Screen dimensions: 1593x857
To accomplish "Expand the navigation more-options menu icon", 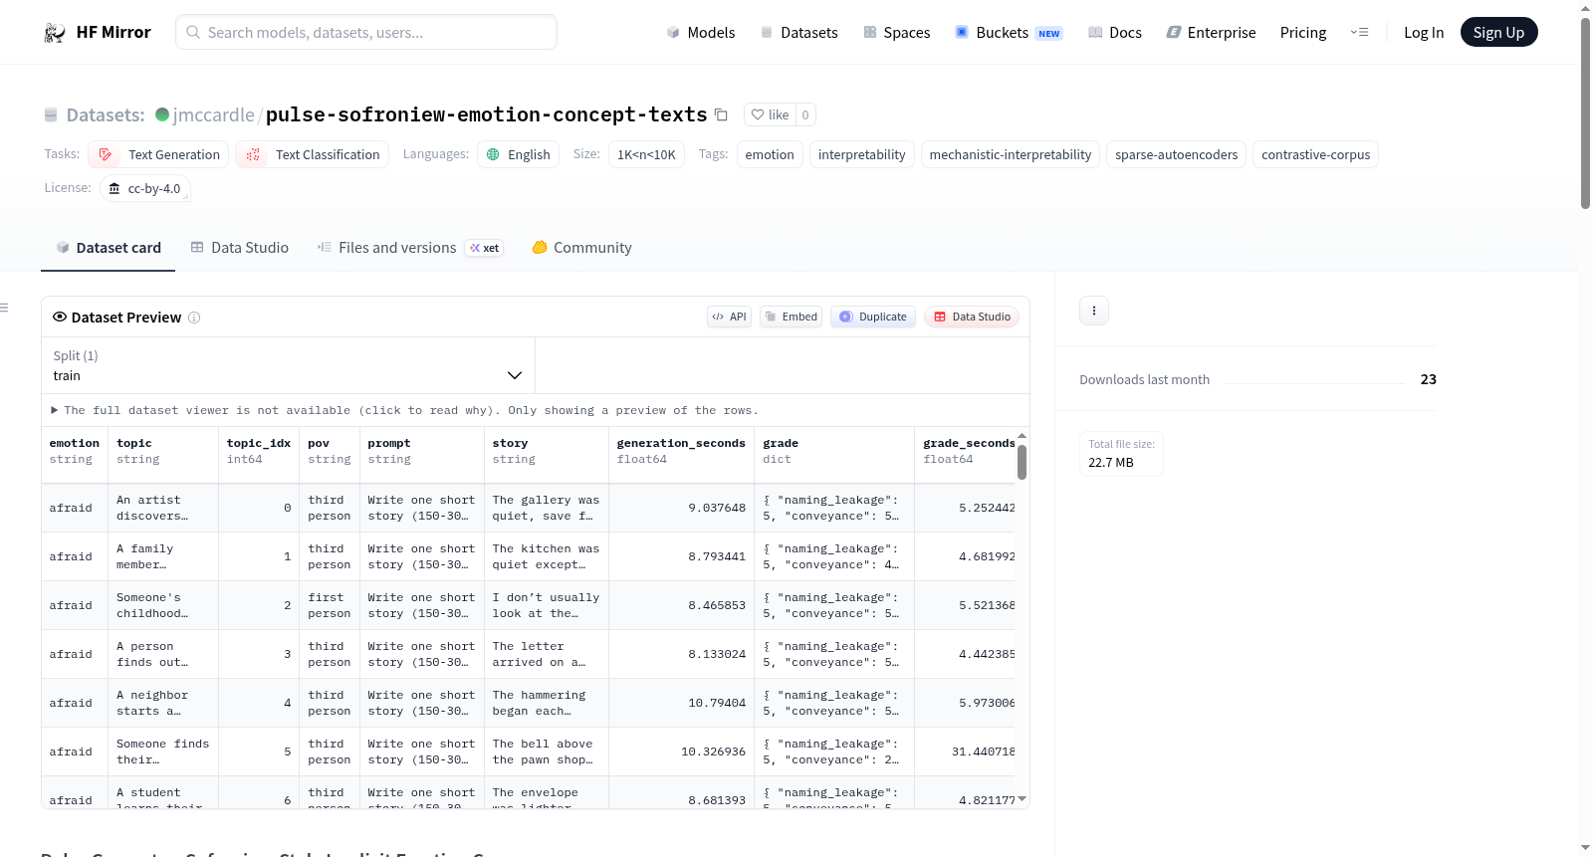I will pyautogui.click(x=1359, y=33).
